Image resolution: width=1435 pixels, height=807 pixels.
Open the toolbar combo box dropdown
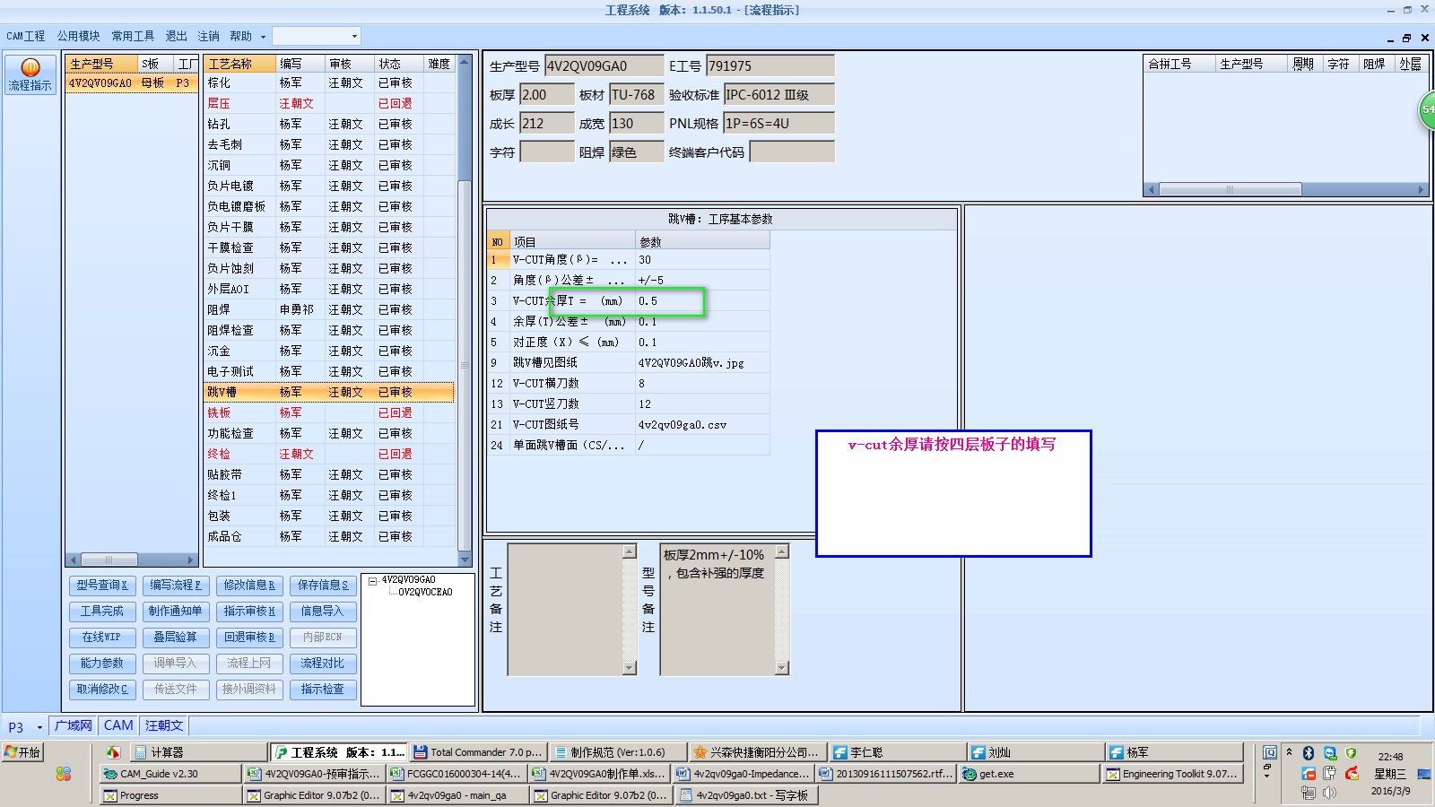(354, 36)
